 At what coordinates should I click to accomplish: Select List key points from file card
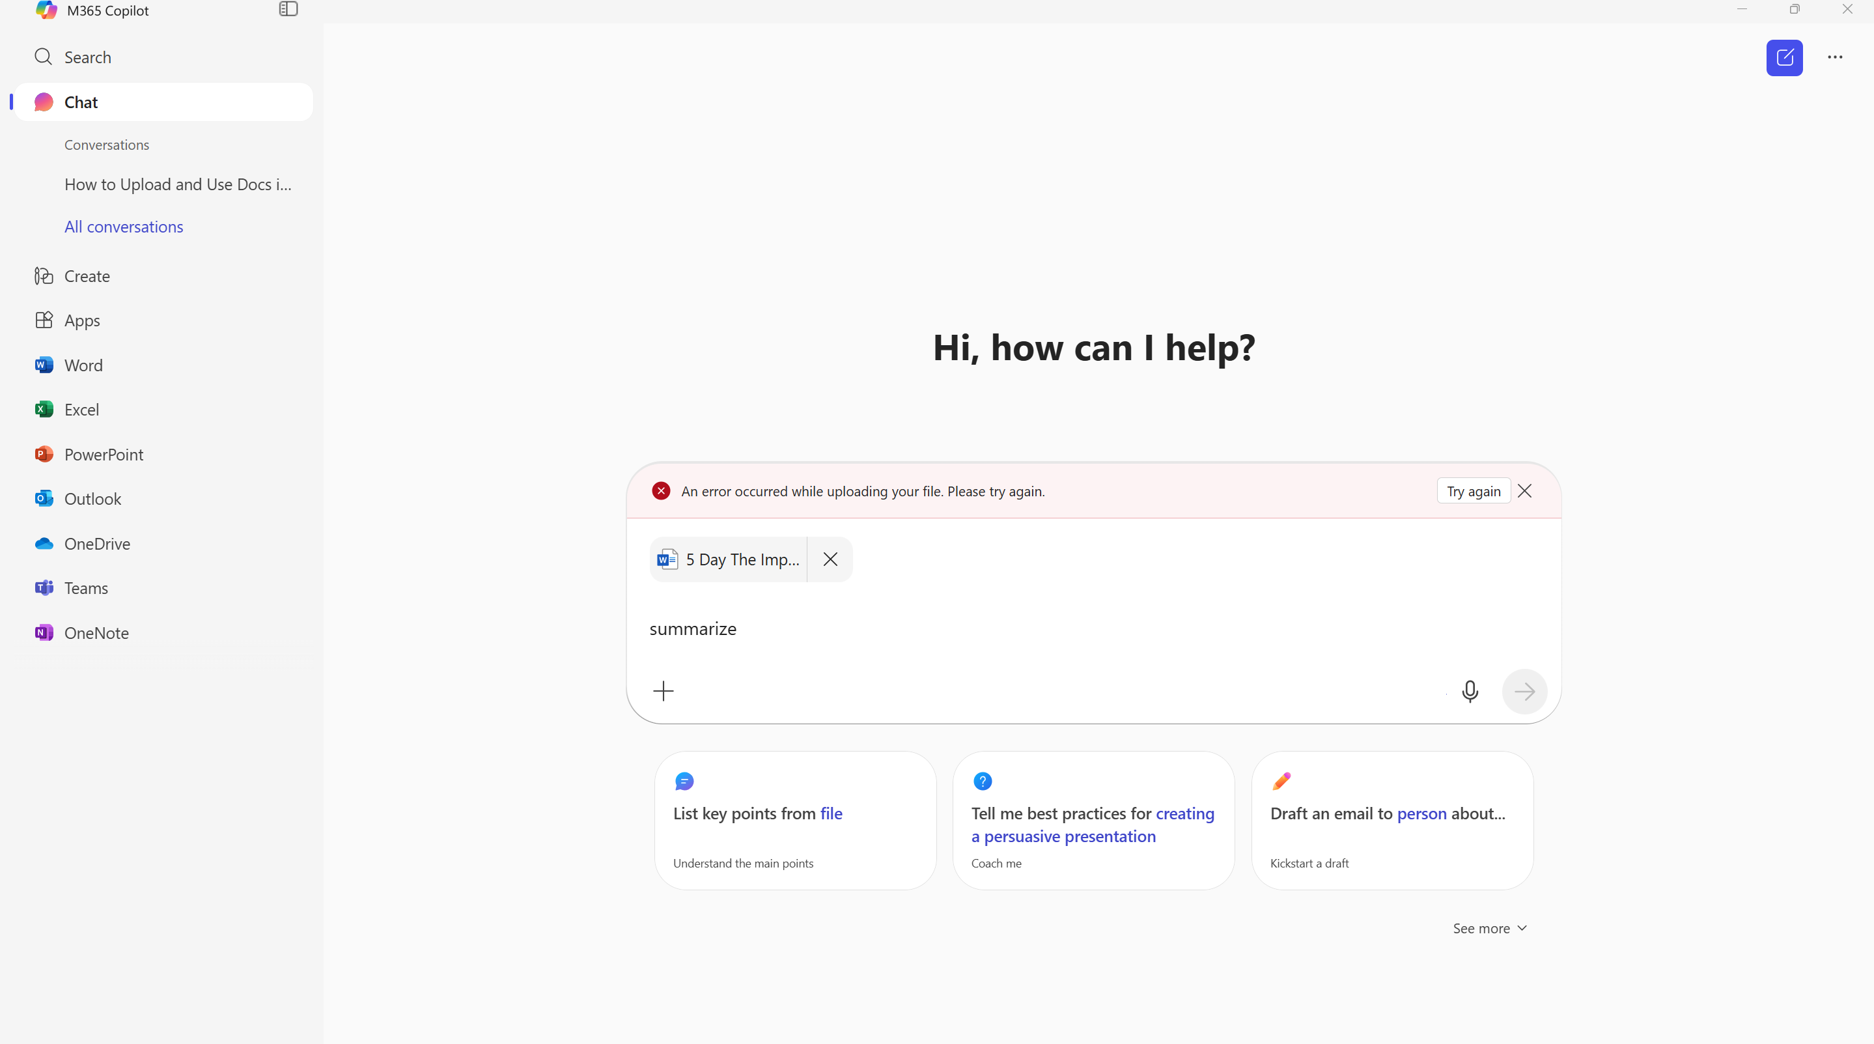click(x=794, y=820)
